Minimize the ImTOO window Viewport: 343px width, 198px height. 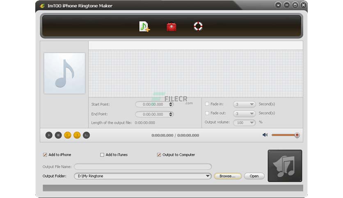pyautogui.click(x=286, y=5)
